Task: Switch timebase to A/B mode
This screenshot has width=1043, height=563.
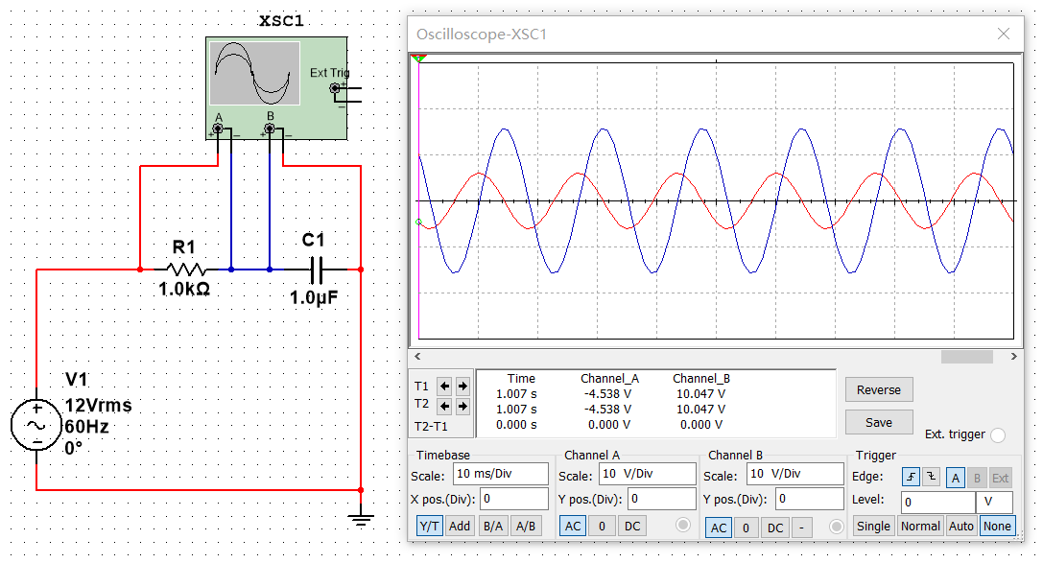Action: 526,526
